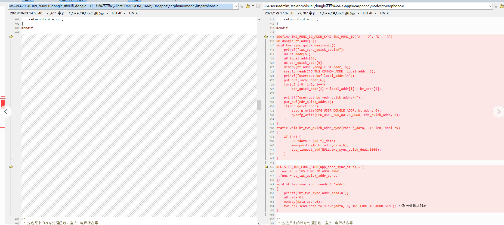
Task: Go to the previous difference with left chevron
Action: [6, 112]
